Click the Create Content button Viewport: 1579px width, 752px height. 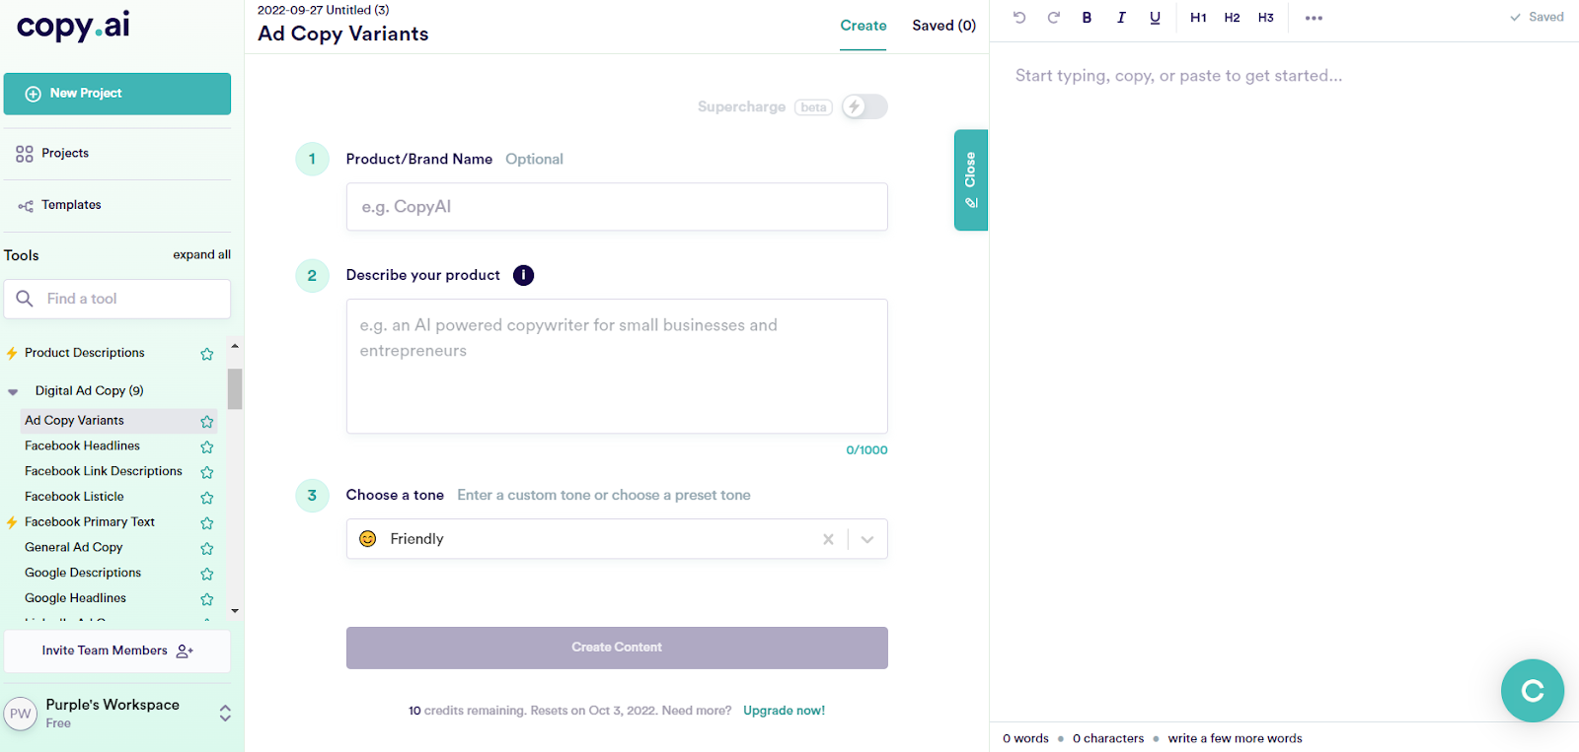(617, 648)
